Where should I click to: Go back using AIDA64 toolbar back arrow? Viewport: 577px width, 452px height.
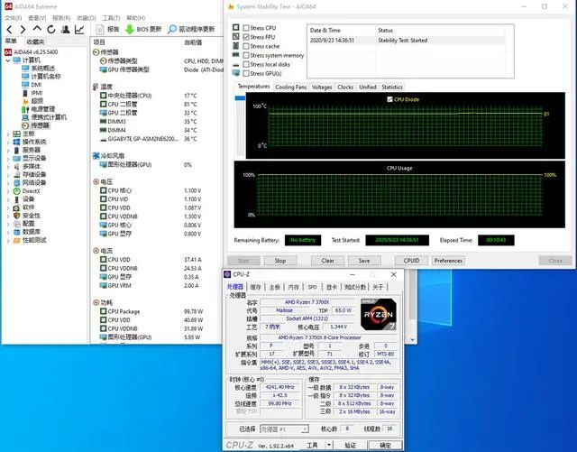[10, 30]
